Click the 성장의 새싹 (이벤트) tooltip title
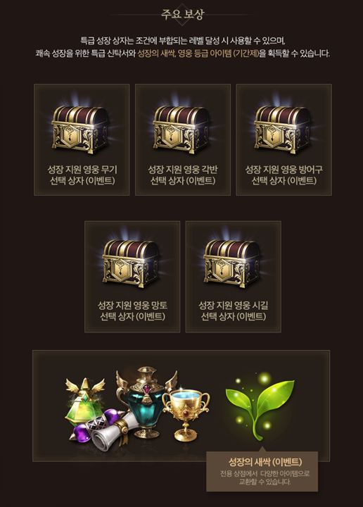Viewport: 363px width, 507px height. (x=265, y=462)
